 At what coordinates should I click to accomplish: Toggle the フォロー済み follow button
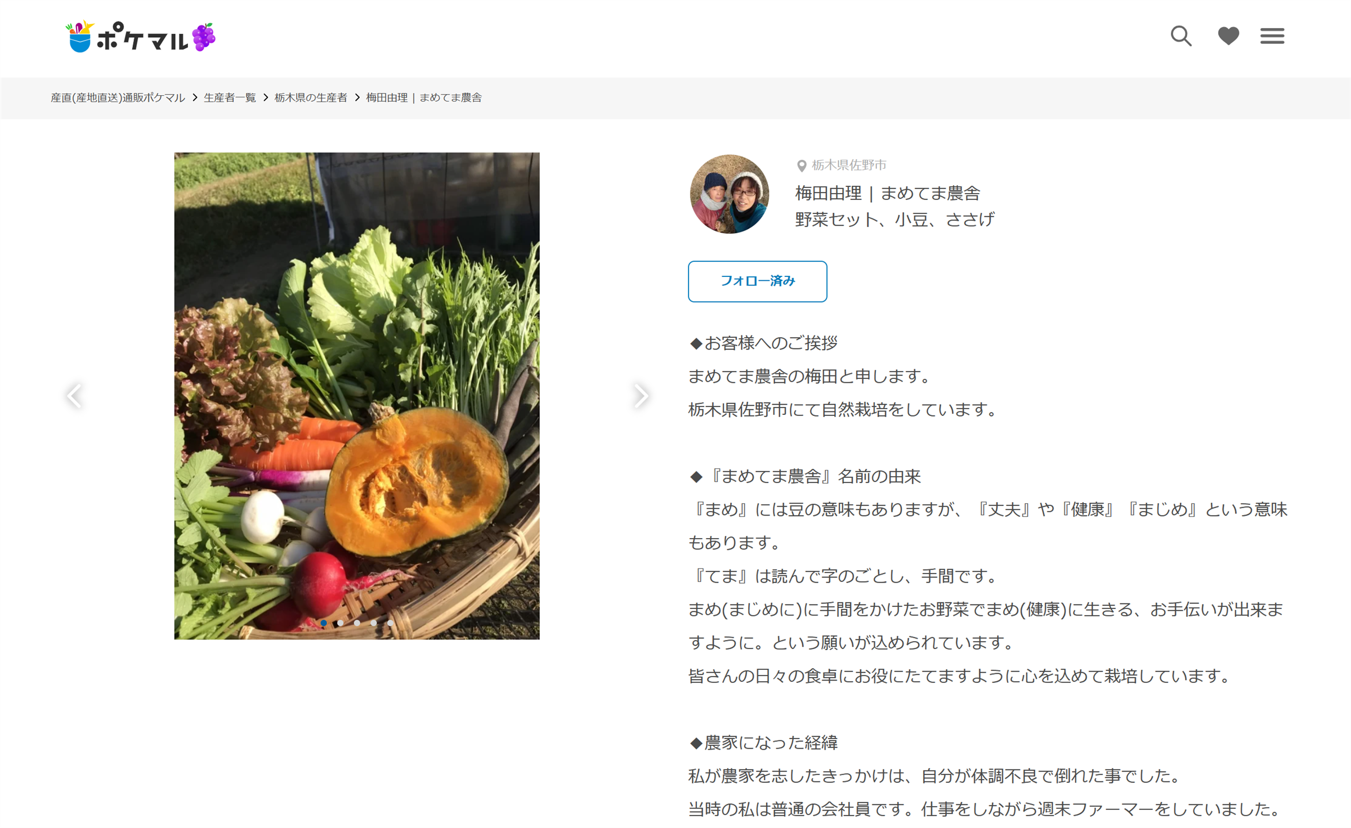click(x=757, y=281)
